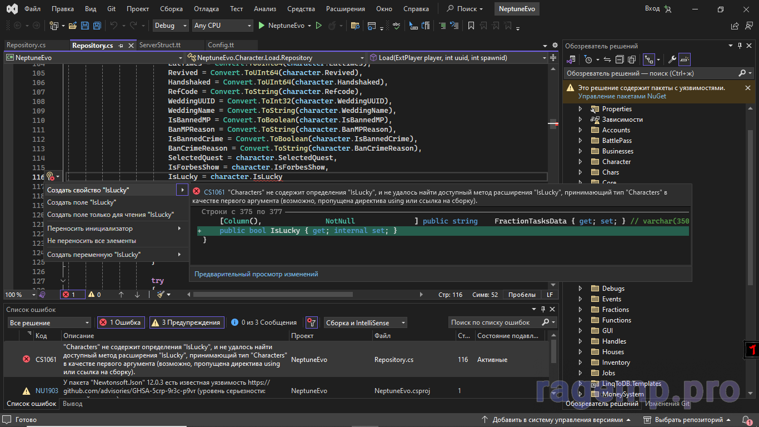The image size is (759, 427).
Task: Toggle the 3 Предупреждения warnings filter
Action: (x=187, y=322)
